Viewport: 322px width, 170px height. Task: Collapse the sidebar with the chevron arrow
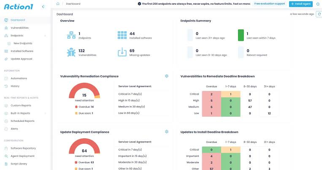43,7
